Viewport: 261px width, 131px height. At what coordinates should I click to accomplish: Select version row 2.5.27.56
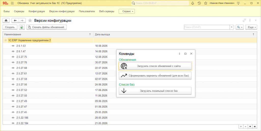tap(130, 85)
